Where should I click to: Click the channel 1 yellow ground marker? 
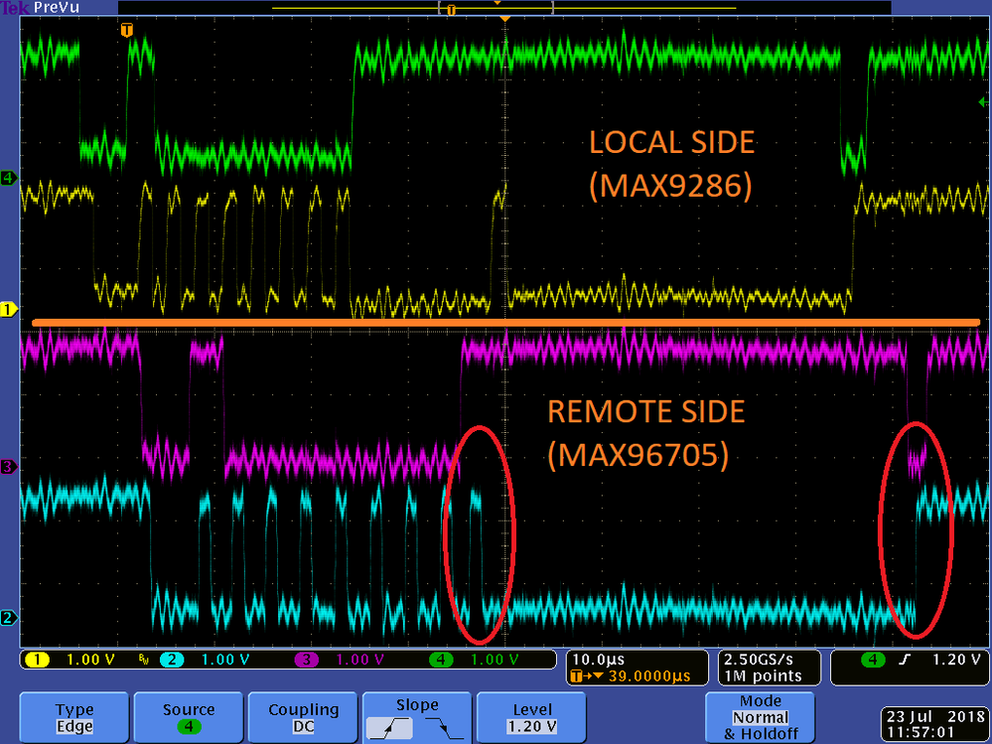coord(9,310)
